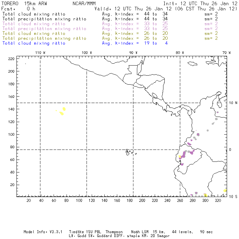Pick the olive 'Total cloud mixing ratio' legend entry
Viewport: 239px width, 239px height.
pyautogui.click(x=34, y=34)
